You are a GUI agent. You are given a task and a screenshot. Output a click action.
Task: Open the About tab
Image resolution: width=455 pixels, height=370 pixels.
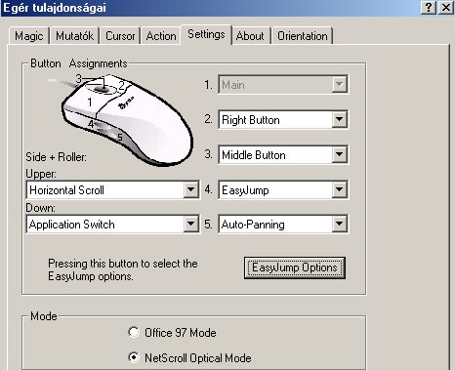tap(250, 36)
